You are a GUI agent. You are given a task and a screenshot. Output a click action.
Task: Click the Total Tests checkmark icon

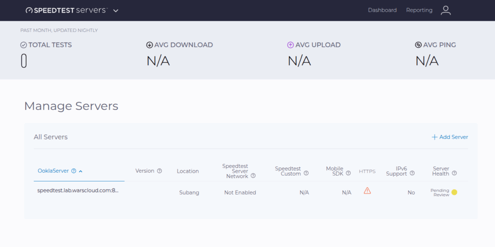pyautogui.click(x=23, y=45)
